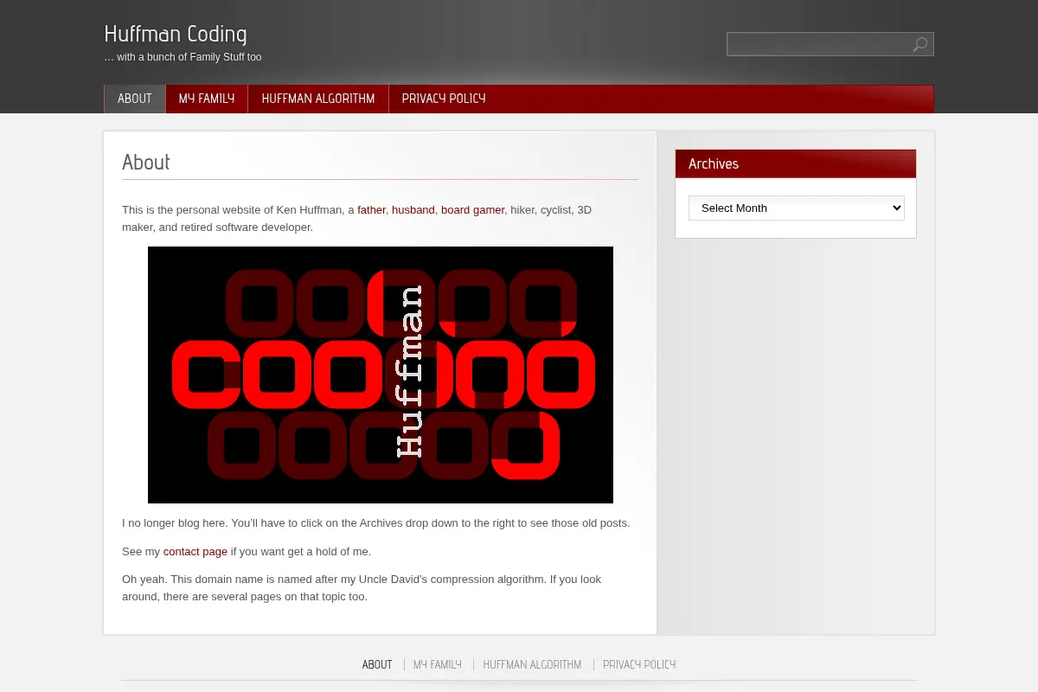Viewport: 1038px width, 692px height.
Task: Go to HUFFMAN ALGORITHM in the top navigation
Action: tap(318, 99)
